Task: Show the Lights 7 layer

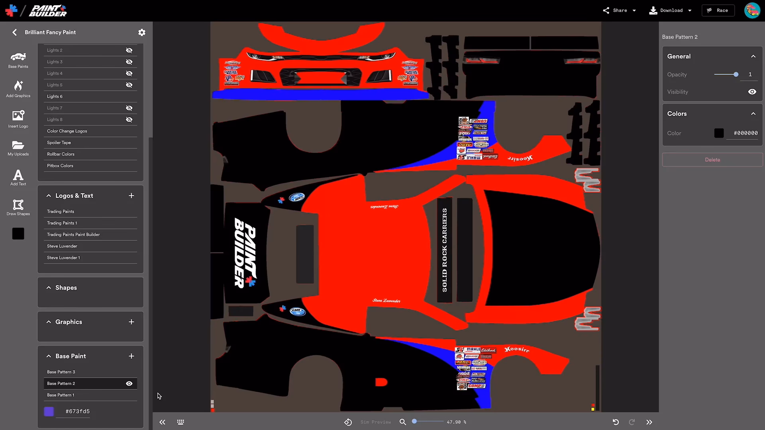Action: coord(129,108)
